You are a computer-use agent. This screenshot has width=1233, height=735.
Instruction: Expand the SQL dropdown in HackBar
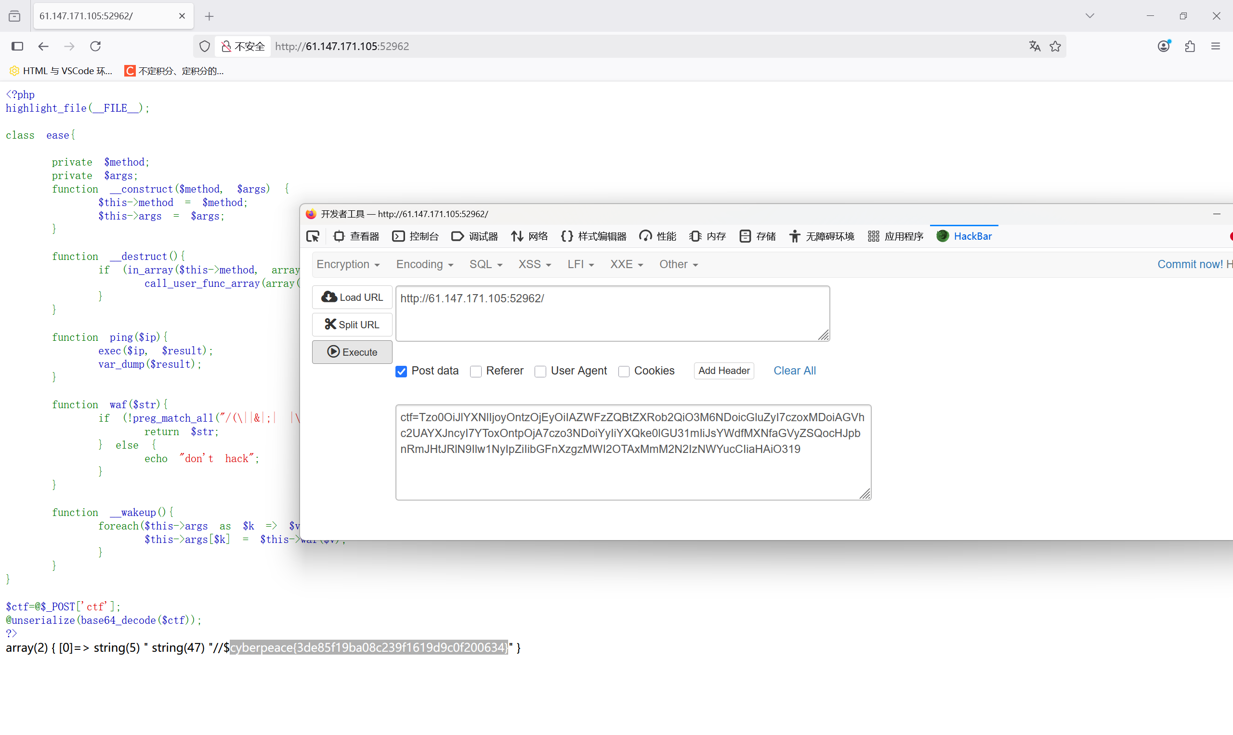[x=485, y=264]
